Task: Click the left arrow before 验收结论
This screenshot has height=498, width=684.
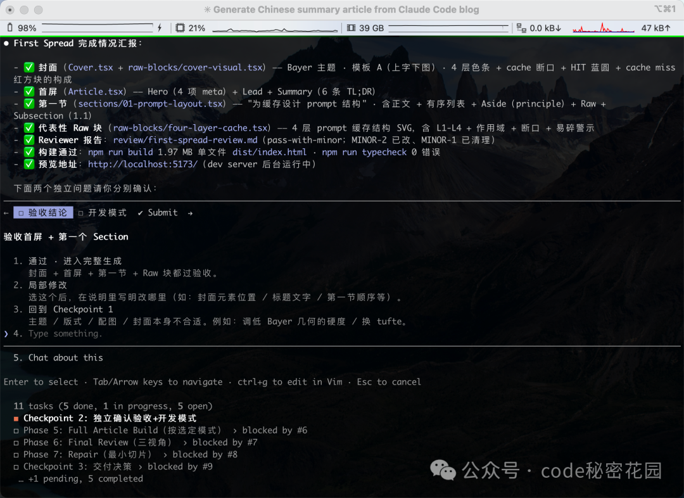Action: pos(6,213)
